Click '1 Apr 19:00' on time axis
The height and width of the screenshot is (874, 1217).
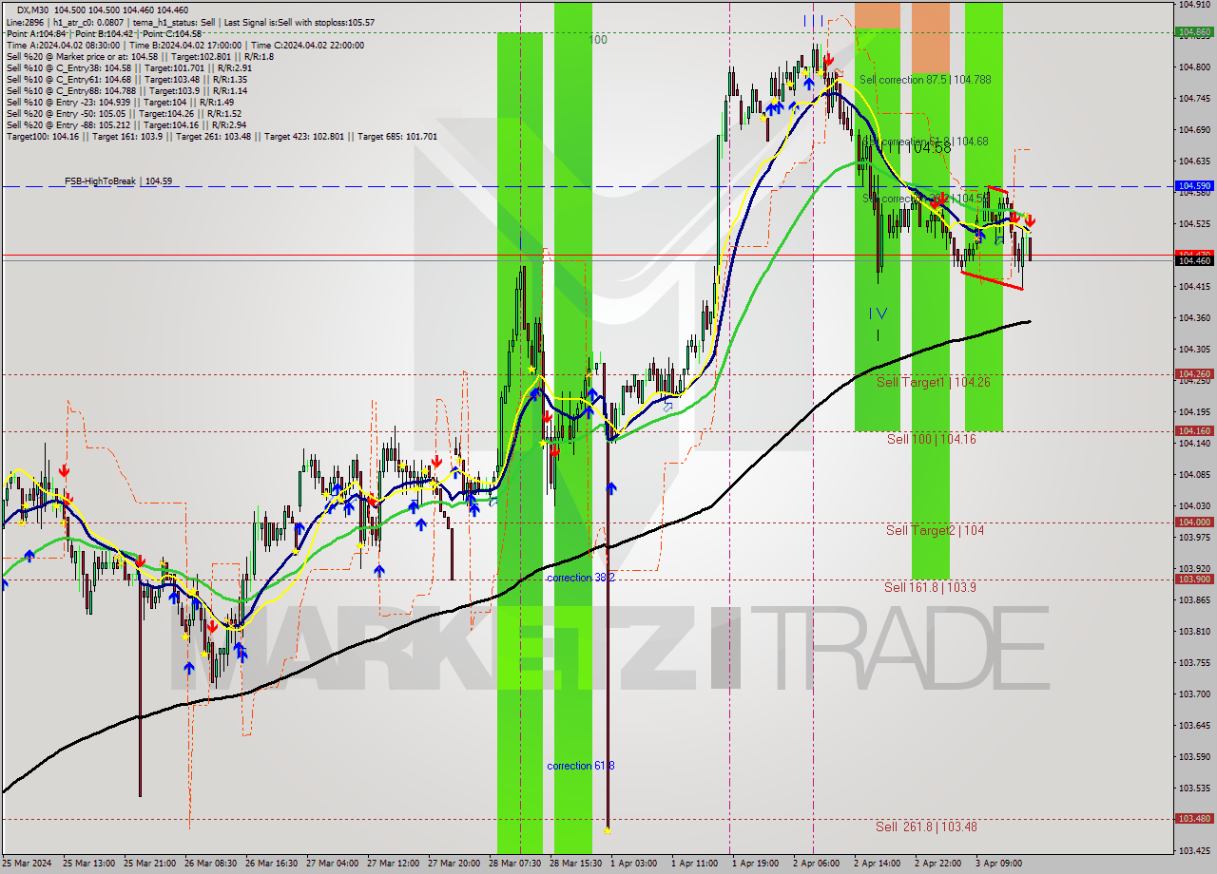pyautogui.click(x=755, y=864)
